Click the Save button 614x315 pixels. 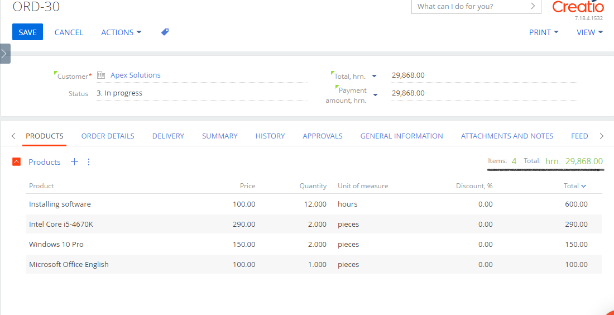coord(27,32)
